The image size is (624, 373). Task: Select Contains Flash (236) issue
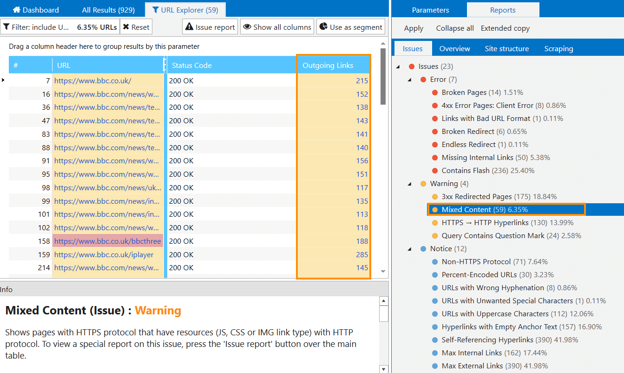(x=488, y=171)
